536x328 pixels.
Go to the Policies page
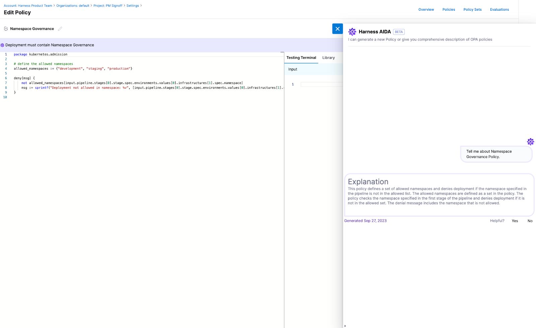449,10
